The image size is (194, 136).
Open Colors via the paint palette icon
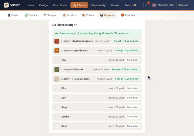pos(83,15)
